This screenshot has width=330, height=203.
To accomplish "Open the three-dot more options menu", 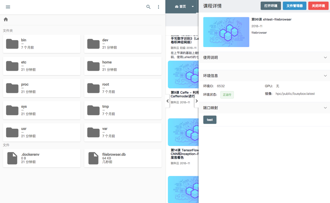I will pos(158,7).
